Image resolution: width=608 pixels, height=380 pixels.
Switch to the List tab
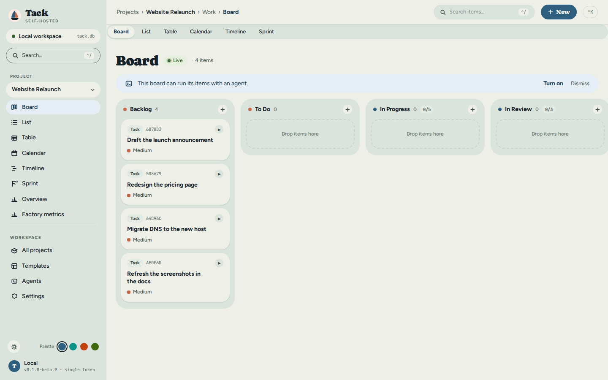point(146,32)
